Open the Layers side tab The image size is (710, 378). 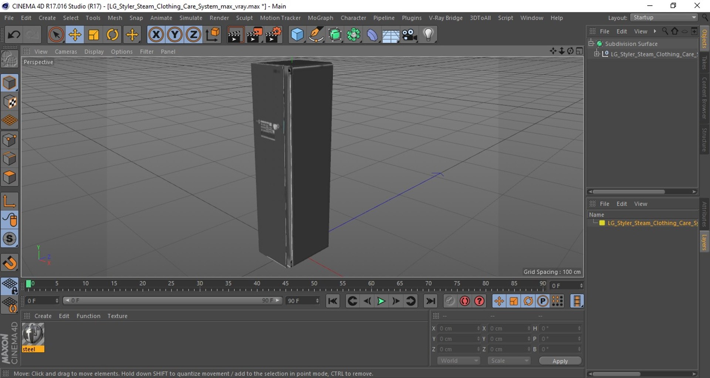coord(704,242)
